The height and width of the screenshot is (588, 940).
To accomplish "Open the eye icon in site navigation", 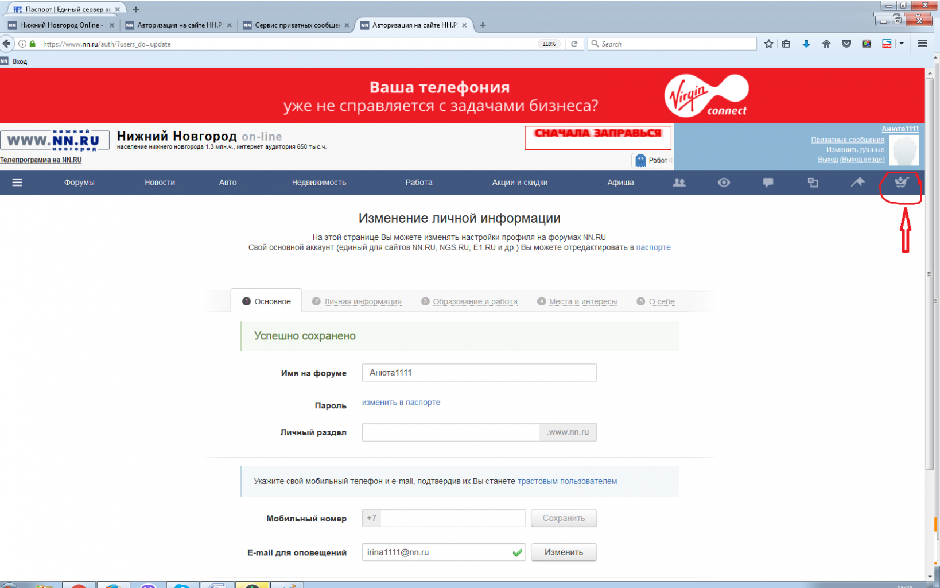I will pyautogui.click(x=724, y=183).
